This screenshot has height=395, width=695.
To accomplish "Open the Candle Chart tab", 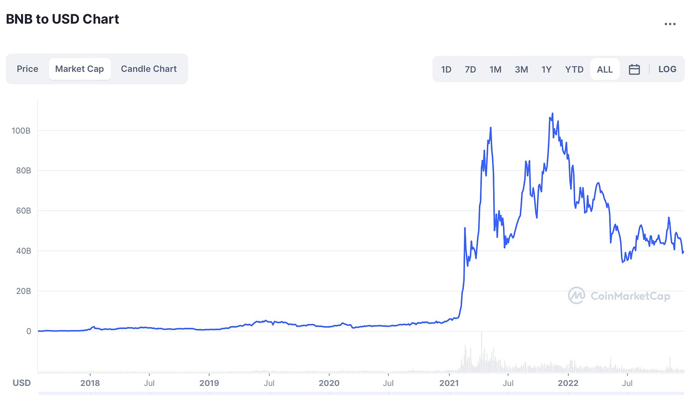I will (149, 69).
